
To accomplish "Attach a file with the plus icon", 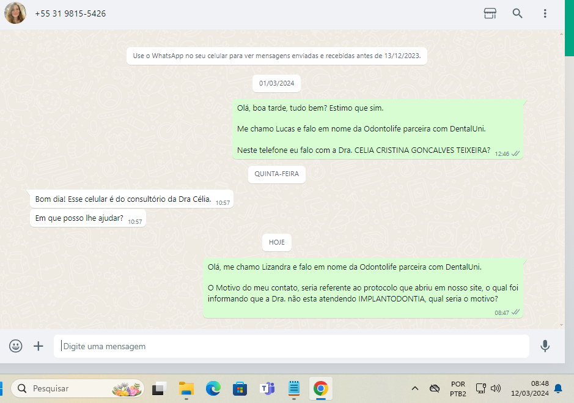I will (x=39, y=346).
